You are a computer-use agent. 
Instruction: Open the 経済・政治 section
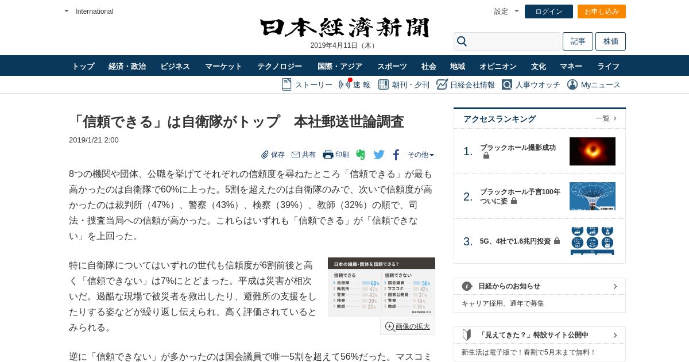pyautogui.click(x=127, y=66)
